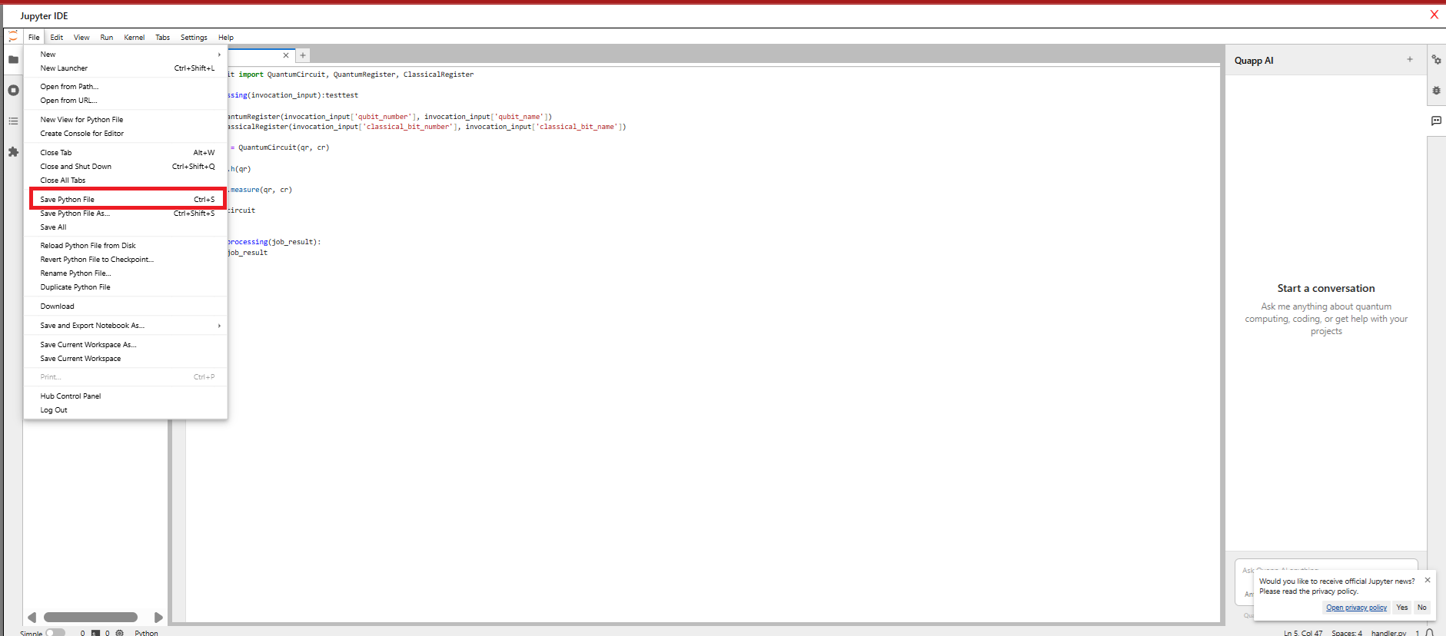1446x636 pixels.
Task: Click the plus button to add a new tab
Action: tap(303, 55)
